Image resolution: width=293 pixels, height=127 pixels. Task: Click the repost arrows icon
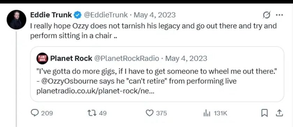pyautogui.click(x=92, y=113)
